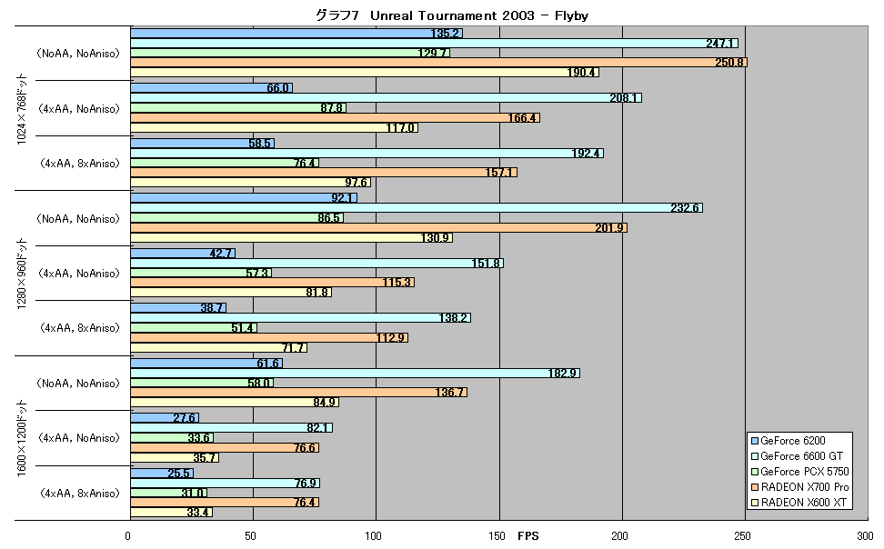Click the 182.9 bar value label
884x549 pixels.
pos(563,374)
